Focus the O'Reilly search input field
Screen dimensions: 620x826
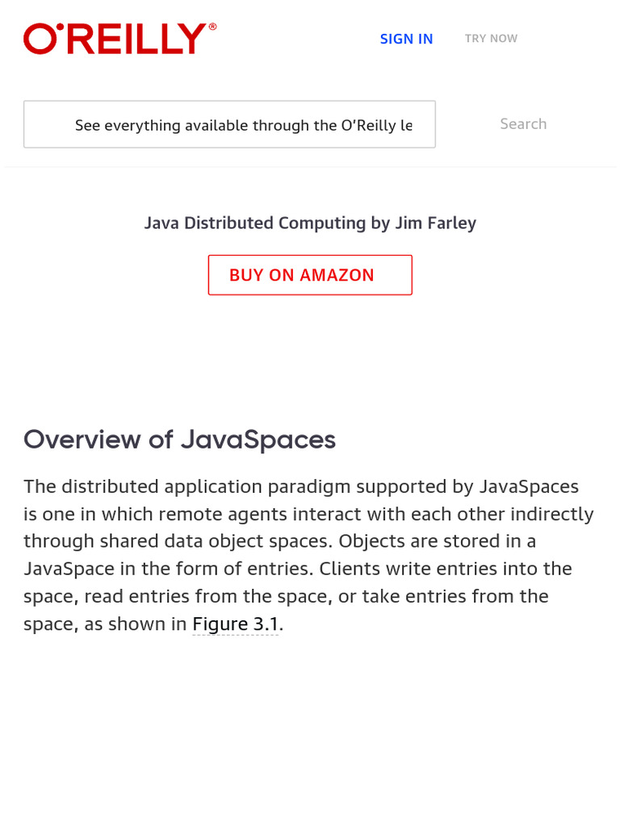[229, 125]
